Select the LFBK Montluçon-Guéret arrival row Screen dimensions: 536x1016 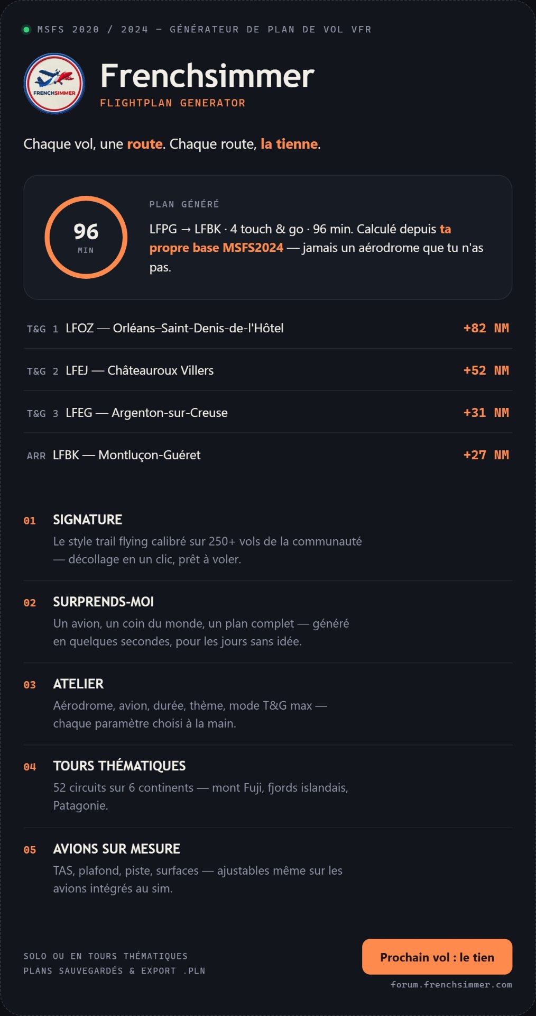pyautogui.click(x=268, y=455)
